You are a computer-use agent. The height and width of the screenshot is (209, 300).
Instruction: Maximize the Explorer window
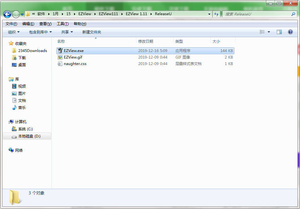pyautogui.click(x=279, y=3)
